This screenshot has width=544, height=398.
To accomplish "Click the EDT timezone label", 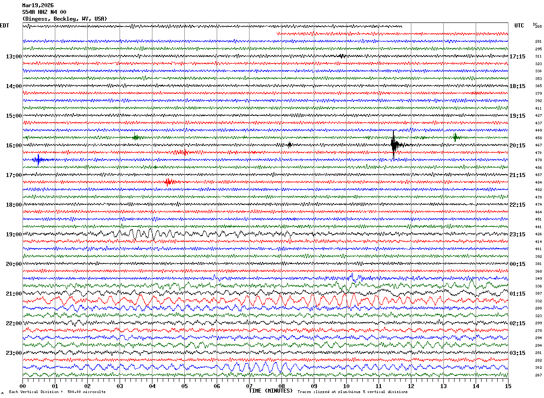I will coord(4,26).
